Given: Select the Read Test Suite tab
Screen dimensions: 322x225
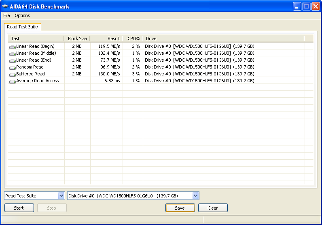Looking at the screenshot, I should pyautogui.click(x=22, y=27).
